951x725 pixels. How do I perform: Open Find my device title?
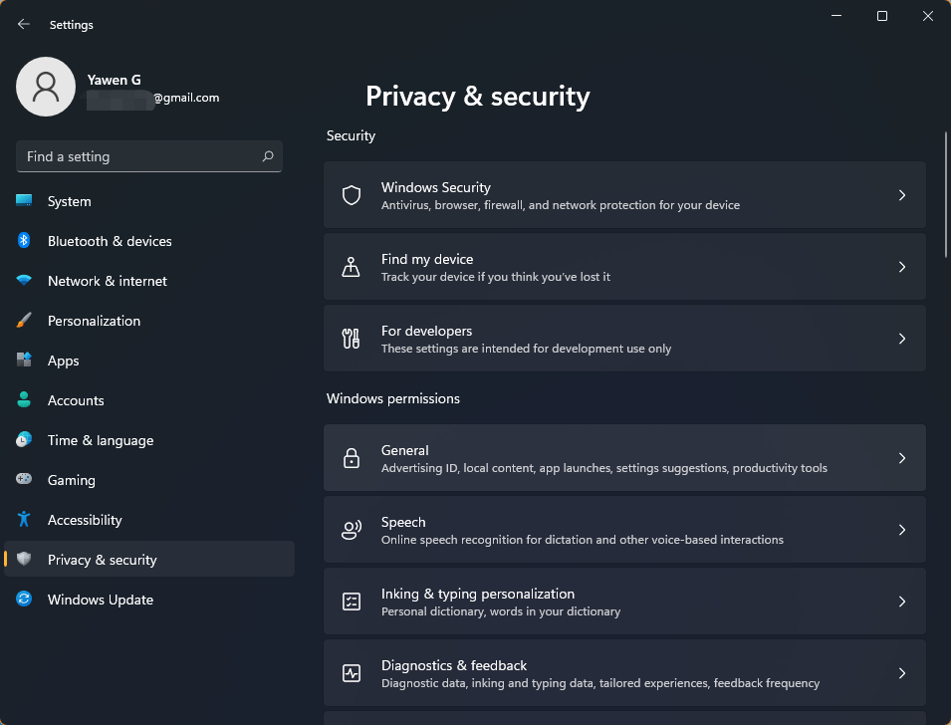tap(427, 259)
